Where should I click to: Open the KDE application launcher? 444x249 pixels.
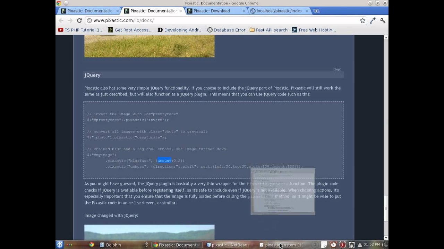60,245
